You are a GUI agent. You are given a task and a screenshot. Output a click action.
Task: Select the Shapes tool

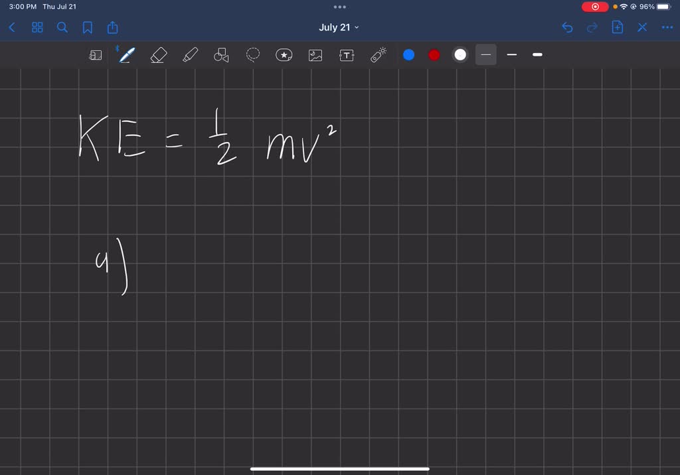[221, 55]
